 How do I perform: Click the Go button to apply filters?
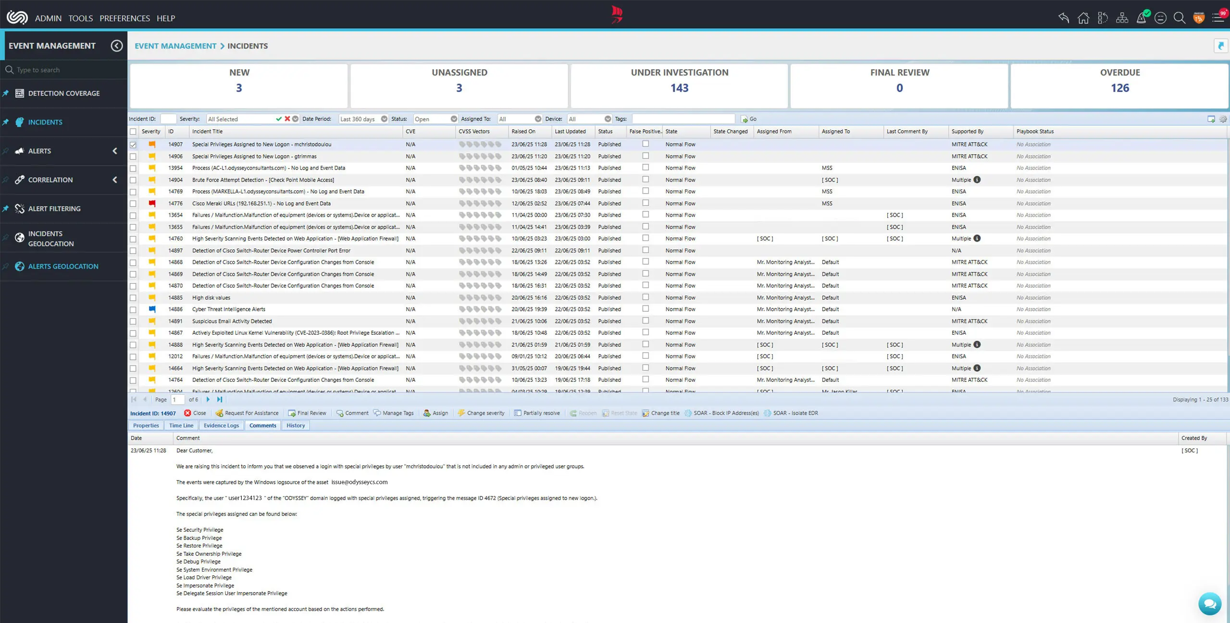748,119
